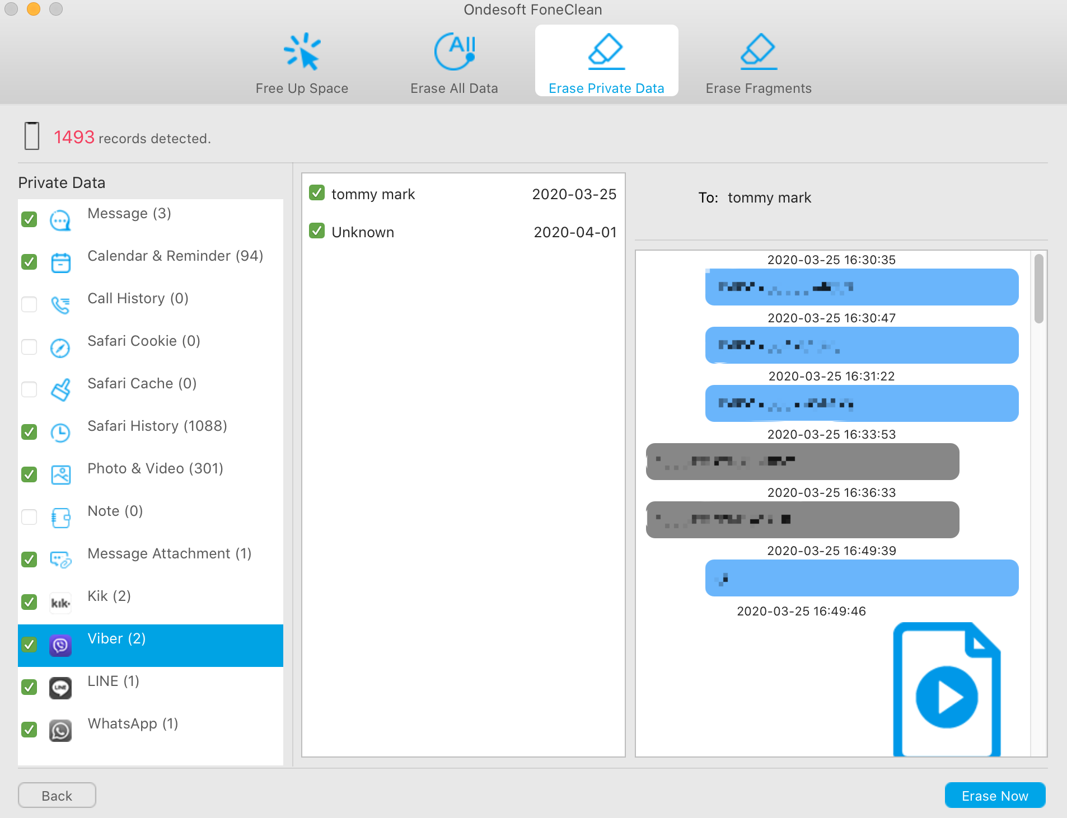Click the conversation preview scrollbar
Viewport: 1067px width, 818px height.
point(1039,289)
